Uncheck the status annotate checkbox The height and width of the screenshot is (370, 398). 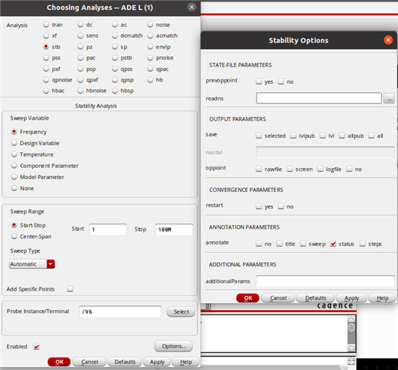coord(333,244)
